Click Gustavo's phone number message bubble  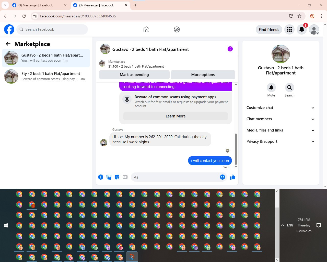pyautogui.click(x=160, y=139)
